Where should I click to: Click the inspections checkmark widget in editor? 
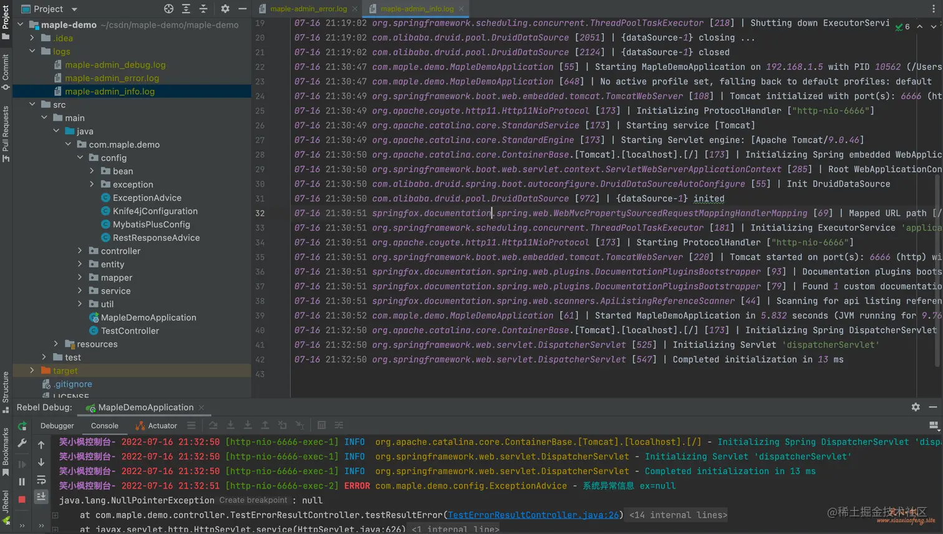click(902, 27)
